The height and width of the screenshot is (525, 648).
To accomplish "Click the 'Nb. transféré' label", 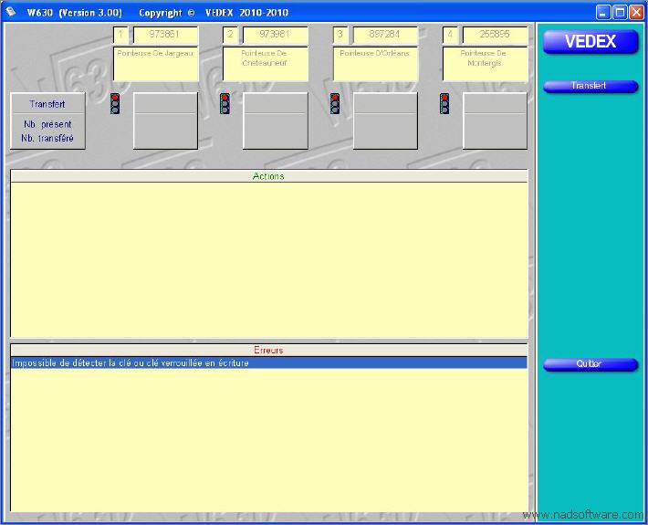I will [47, 139].
